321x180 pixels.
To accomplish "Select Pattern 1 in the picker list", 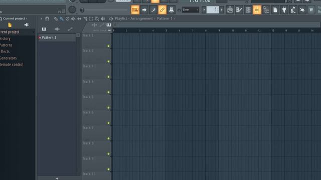I will [x=57, y=38].
